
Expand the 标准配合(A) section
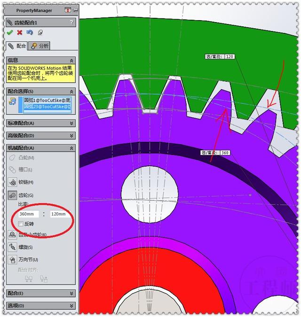pos(71,123)
